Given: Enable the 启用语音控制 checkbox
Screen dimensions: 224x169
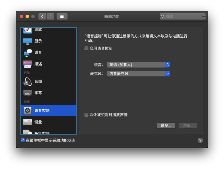Looking at the screenshot, I should 86,48.
